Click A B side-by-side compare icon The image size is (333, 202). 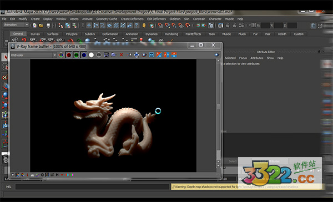[x=167, y=55]
